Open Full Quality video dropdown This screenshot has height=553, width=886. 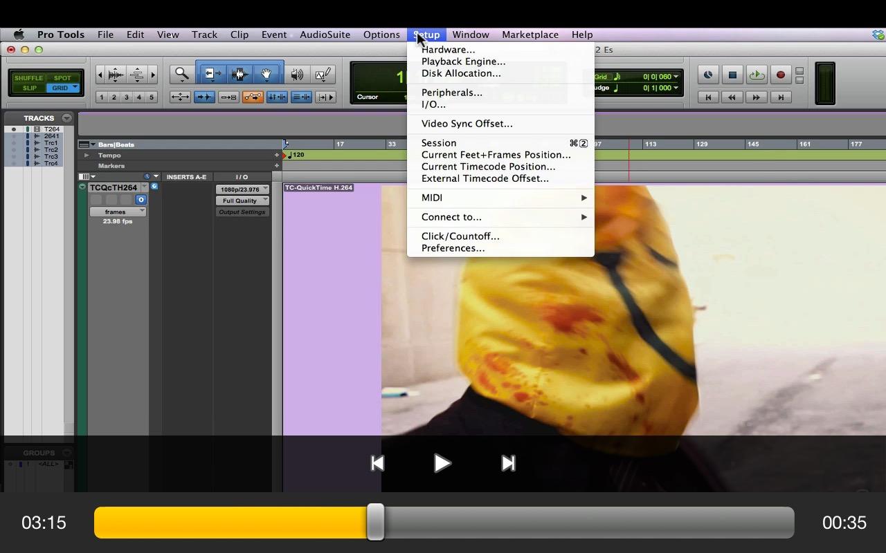242,200
